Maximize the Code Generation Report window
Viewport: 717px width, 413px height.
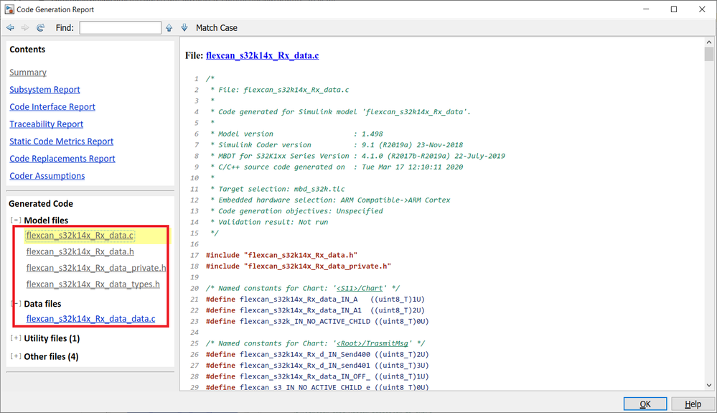point(674,9)
